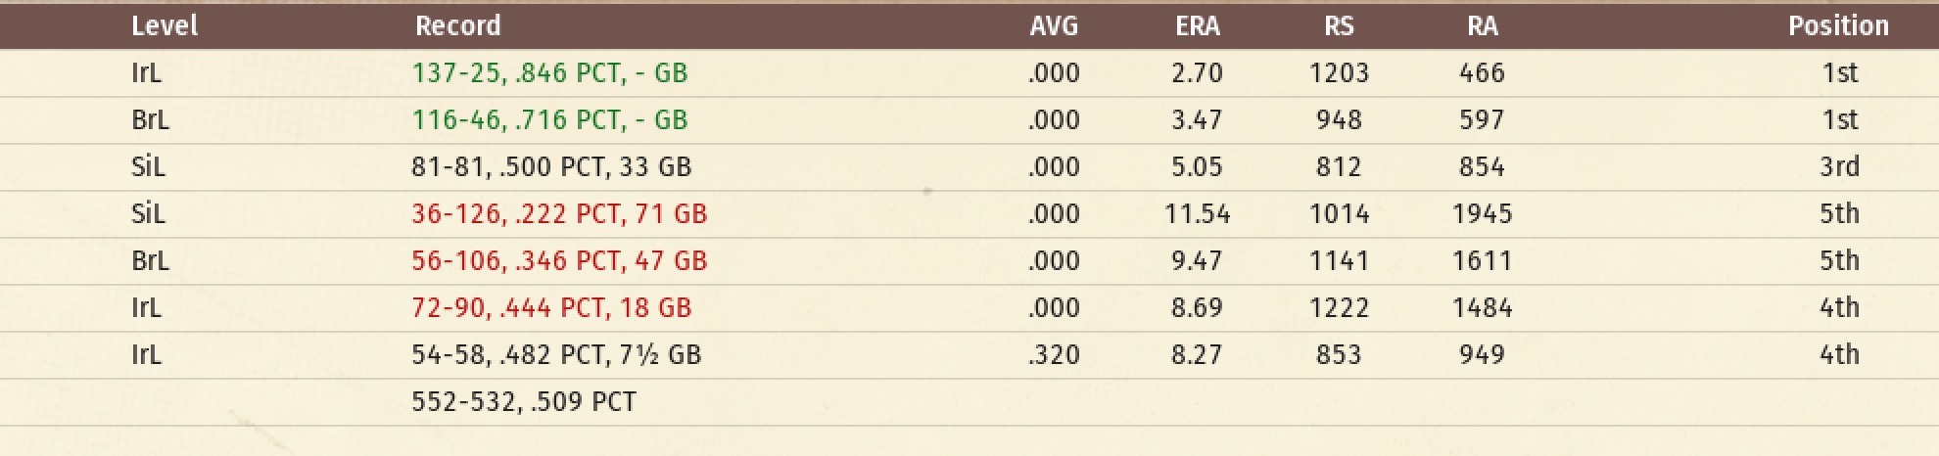Click the RS column header
Image resolution: width=1939 pixels, height=456 pixels.
point(1339,25)
